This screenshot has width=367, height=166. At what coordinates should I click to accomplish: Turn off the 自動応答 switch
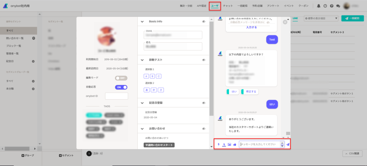tap(121, 87)
